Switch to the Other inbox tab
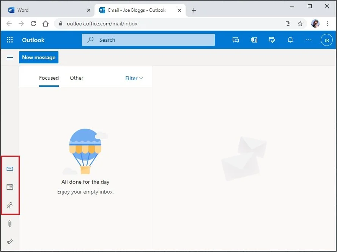This screenshot has width=337, height=252. [x=77, y=78]
